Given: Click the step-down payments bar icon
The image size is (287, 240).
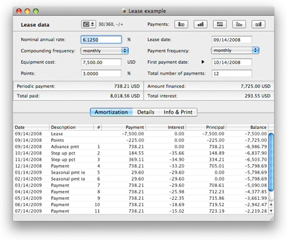Looking at the screenshot, I should pyautogui.click(x=239, y=24).
